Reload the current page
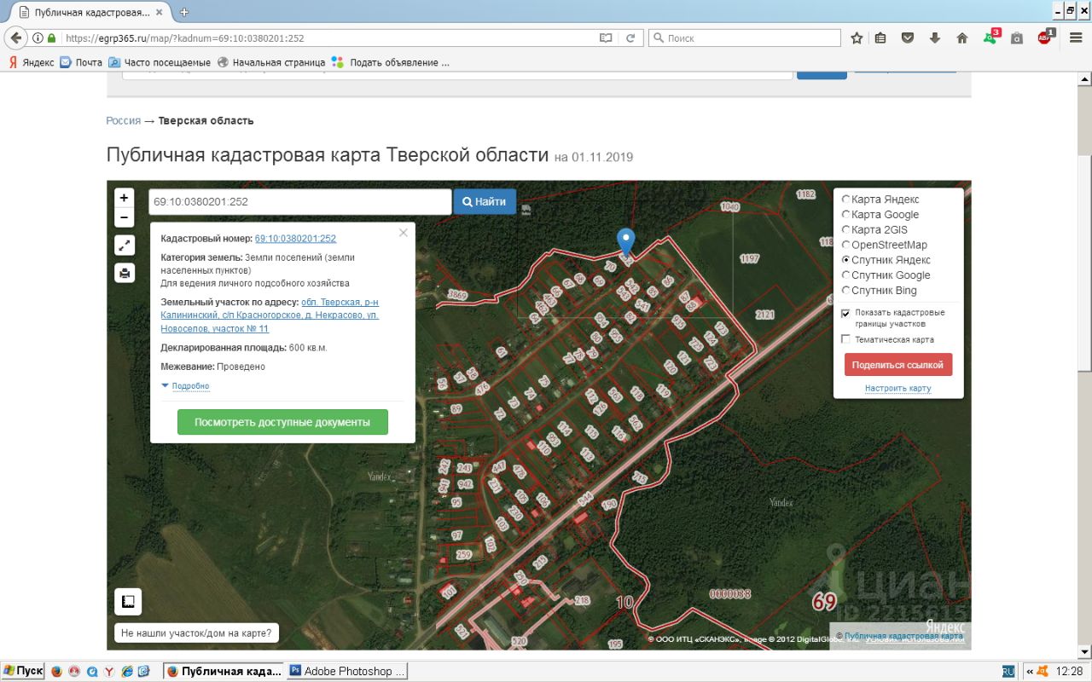 pos(630,38)
